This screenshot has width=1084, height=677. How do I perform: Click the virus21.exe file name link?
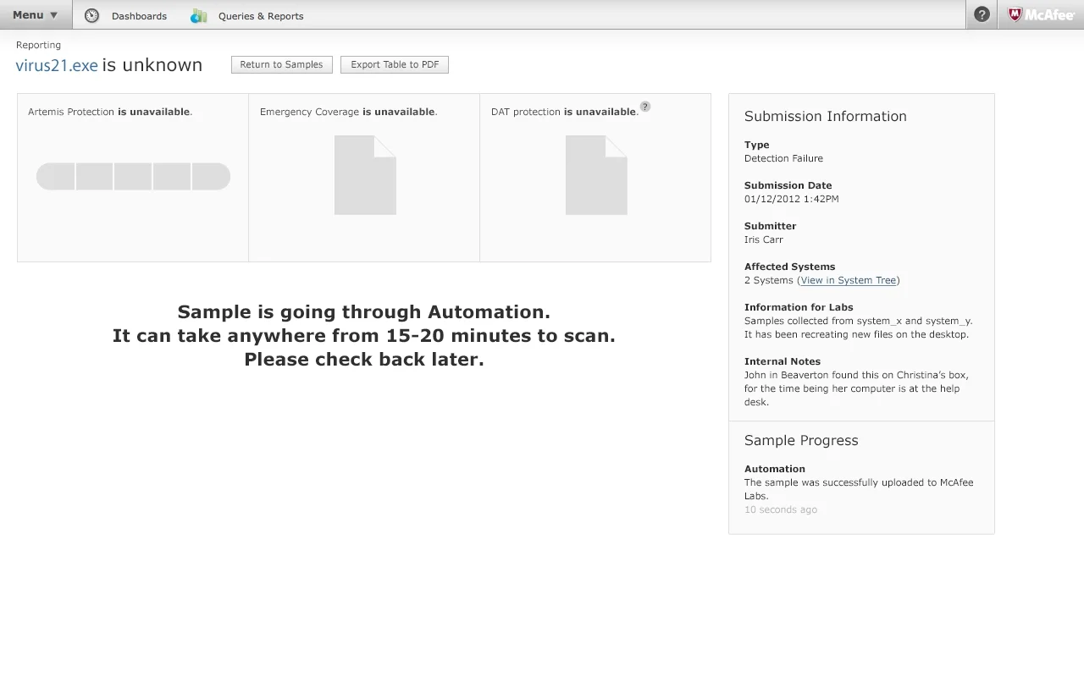pos(56,65)
